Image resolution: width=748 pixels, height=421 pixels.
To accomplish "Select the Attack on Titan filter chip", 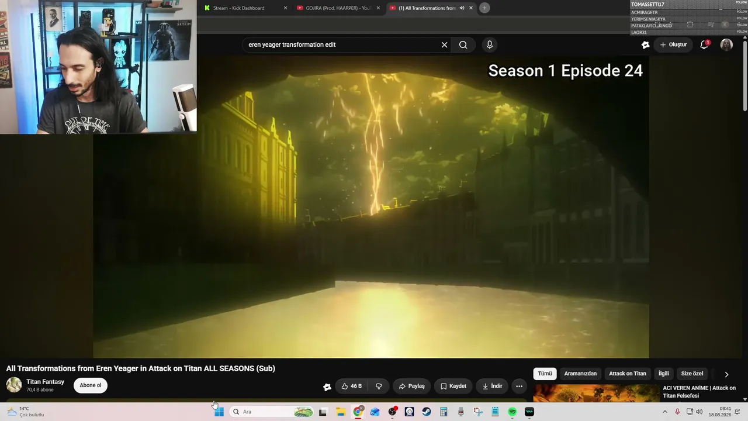I will tap(628, 374).
